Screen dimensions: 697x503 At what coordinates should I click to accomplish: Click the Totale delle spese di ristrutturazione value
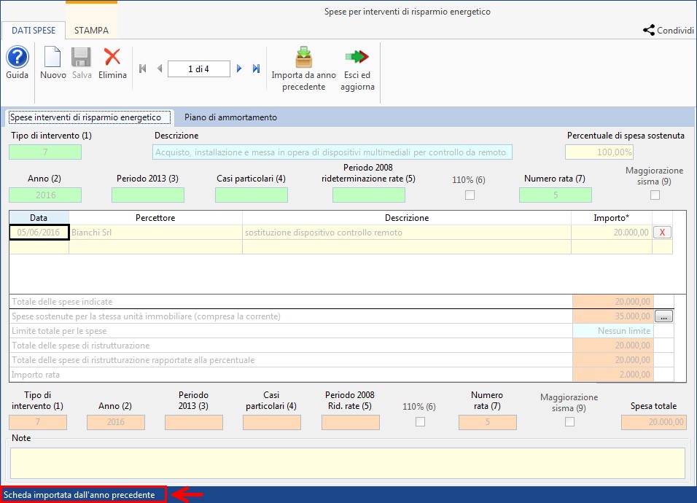coord(613,346)
